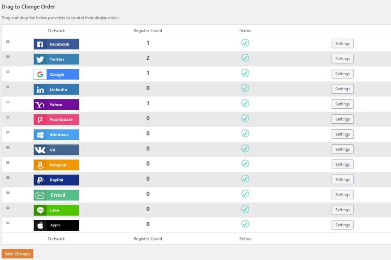Toggle Amazon status checkmark
Image resolution: width=391 pixels, height=260 pixels.
tap(245, 164)
